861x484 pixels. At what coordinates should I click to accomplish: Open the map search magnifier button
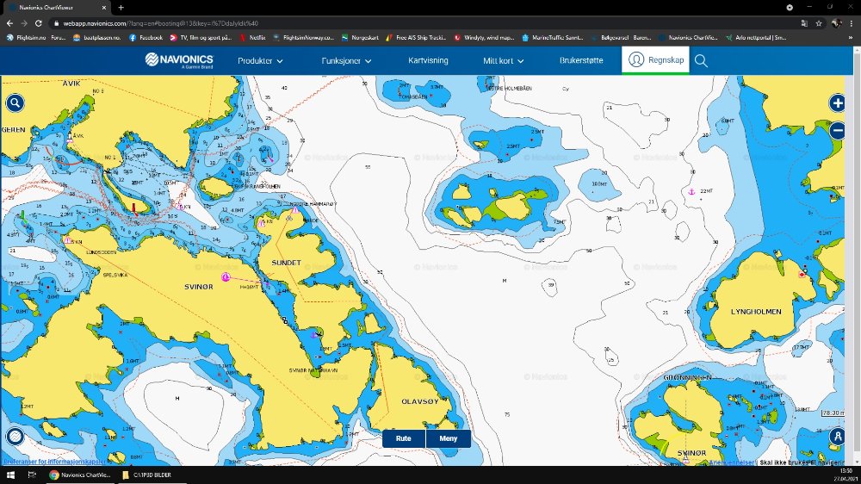(x=15, y=102)
